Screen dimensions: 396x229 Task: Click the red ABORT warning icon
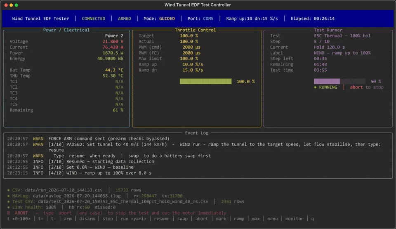click(x=8, y=213)
